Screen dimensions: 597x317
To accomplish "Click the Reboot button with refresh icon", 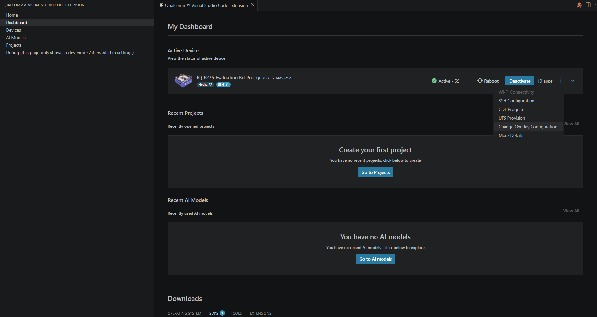I will pyautogui.click(x=488, y=81).
